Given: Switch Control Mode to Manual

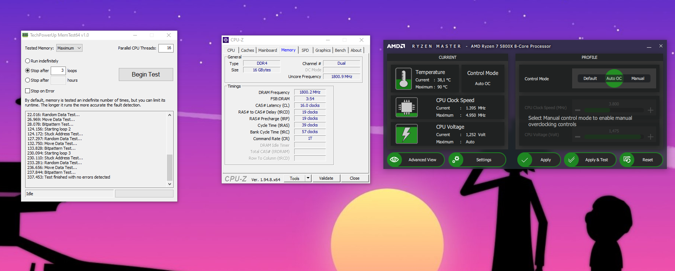Looking at the screenshot, I should coord(638,78).
